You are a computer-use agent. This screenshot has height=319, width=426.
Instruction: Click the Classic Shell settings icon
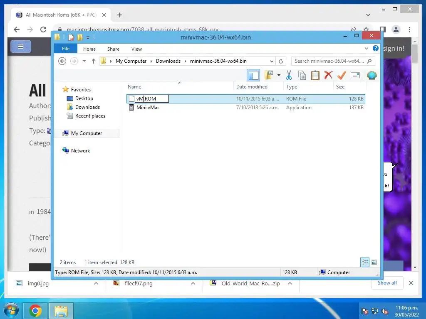[x=372, y=75]
